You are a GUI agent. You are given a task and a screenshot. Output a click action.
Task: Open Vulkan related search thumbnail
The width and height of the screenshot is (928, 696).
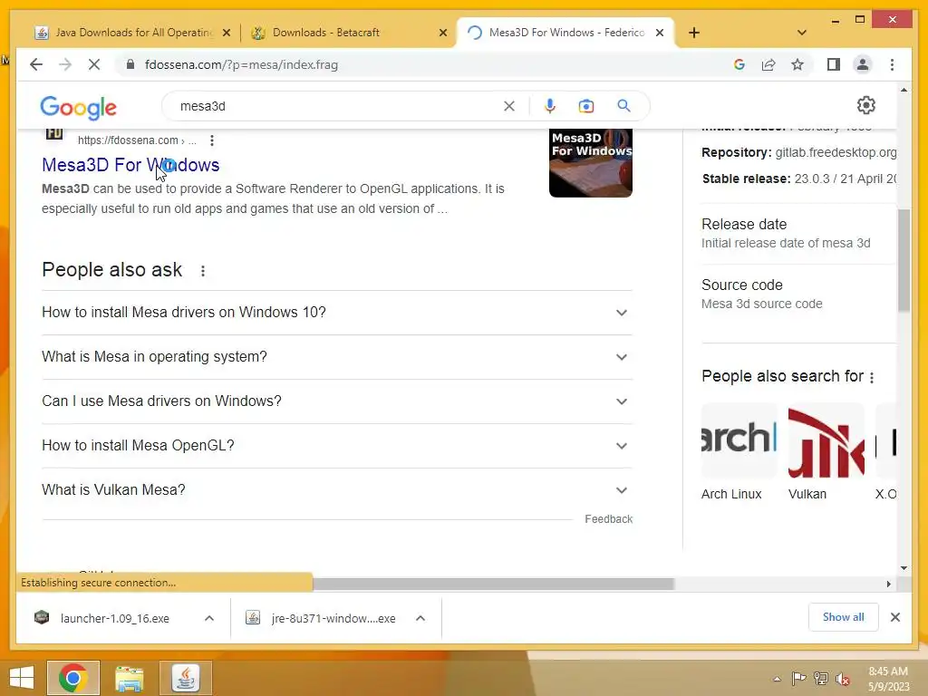(x=826, y=441)
